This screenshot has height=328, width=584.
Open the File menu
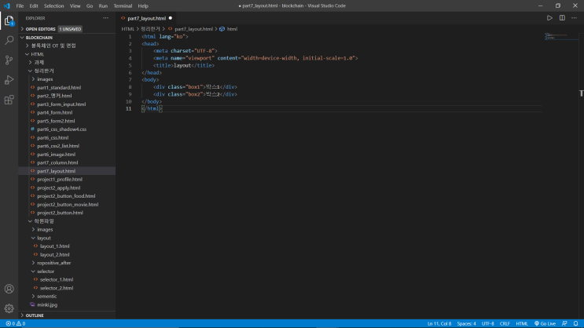[20, 6]
